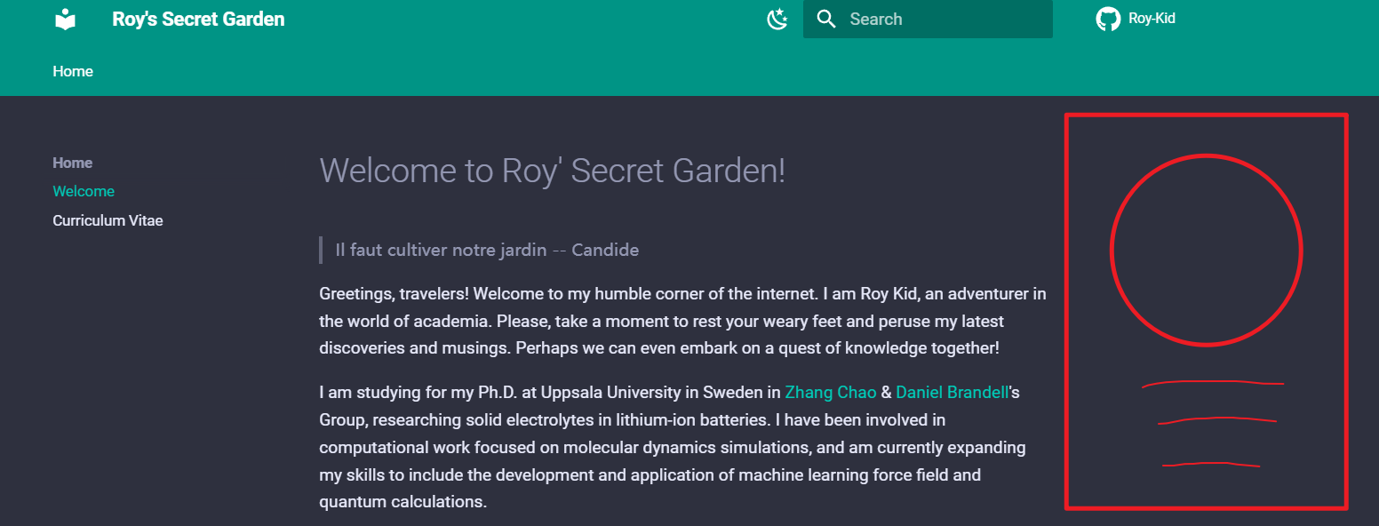Click the magnifier search icon

point(826,19)
